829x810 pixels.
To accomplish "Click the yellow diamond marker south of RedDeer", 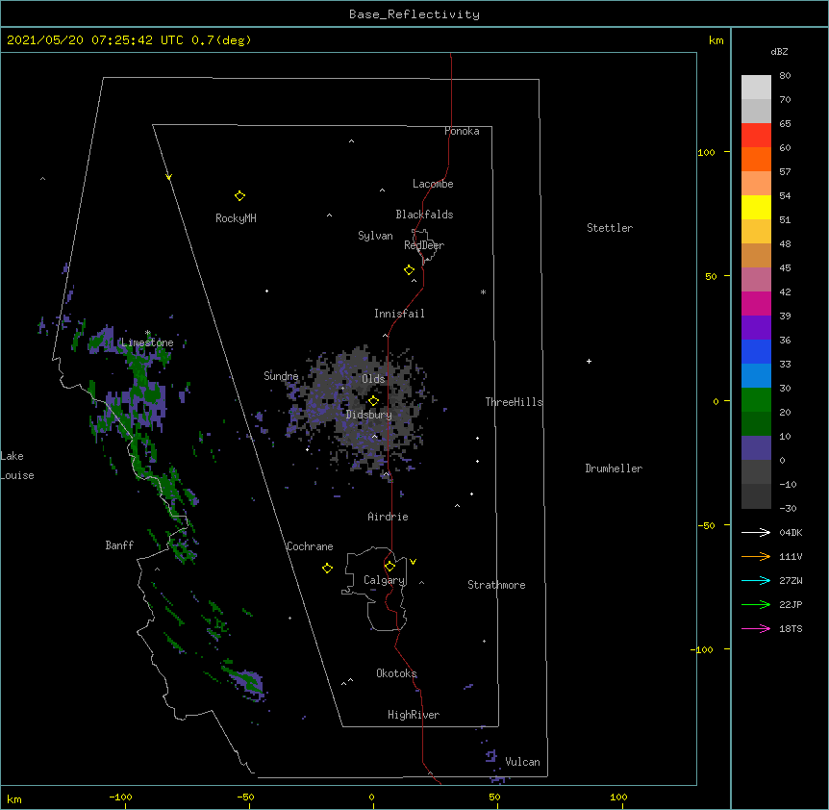I will [409, 270].
